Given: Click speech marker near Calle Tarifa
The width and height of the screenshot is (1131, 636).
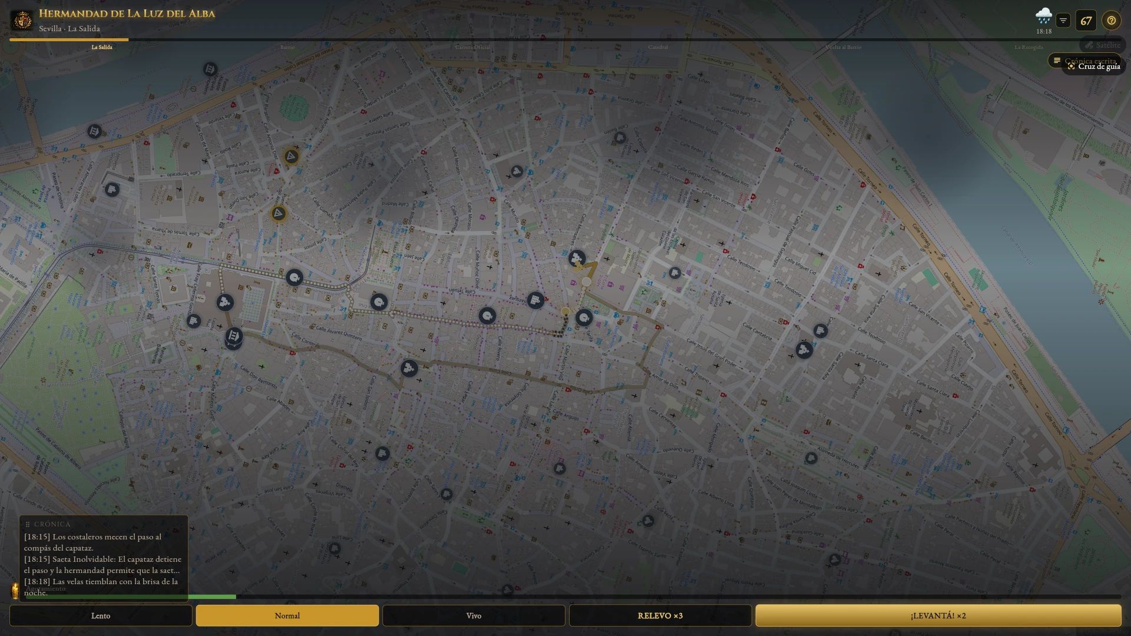Looking at the screenshot, I should pyautogui.click(x=584, y=319).
